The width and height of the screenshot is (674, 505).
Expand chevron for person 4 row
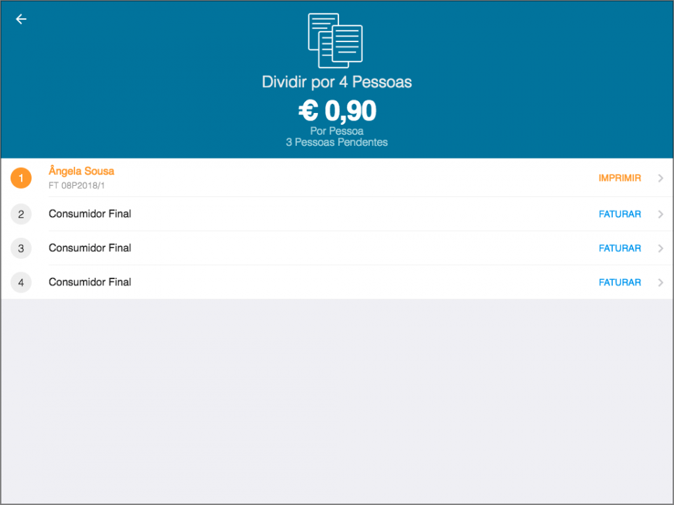click(660, 283)
